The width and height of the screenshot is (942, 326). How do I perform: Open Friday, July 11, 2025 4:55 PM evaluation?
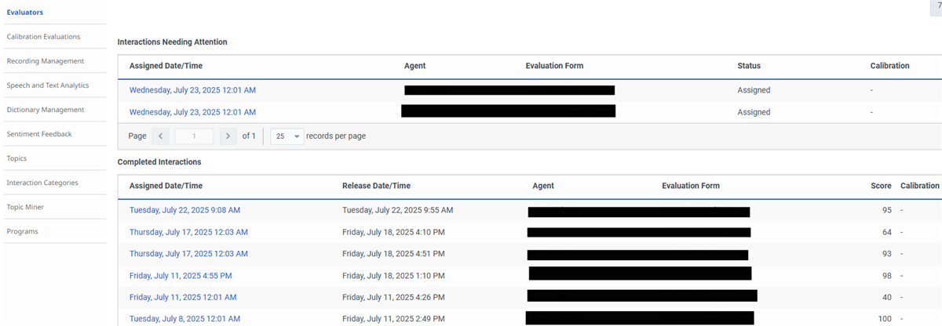point(181,275)
